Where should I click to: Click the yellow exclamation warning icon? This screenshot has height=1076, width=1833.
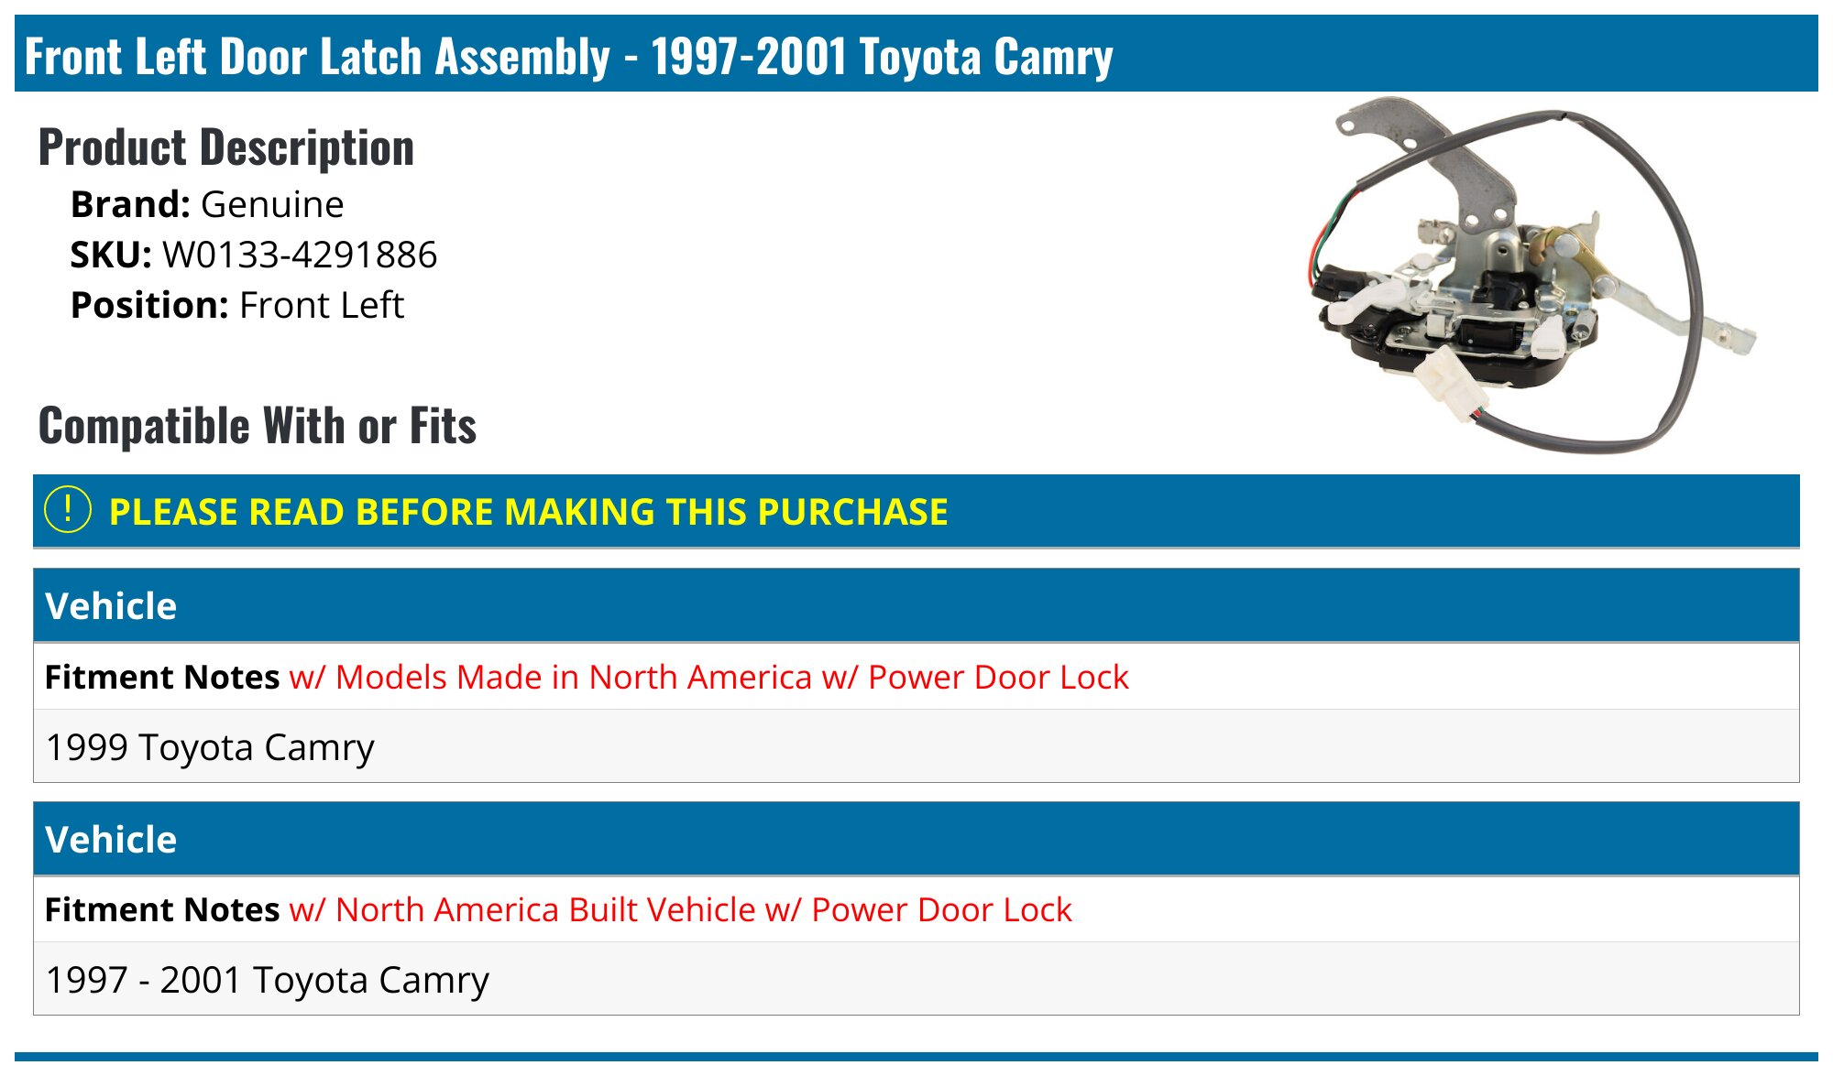coord(68,510)
